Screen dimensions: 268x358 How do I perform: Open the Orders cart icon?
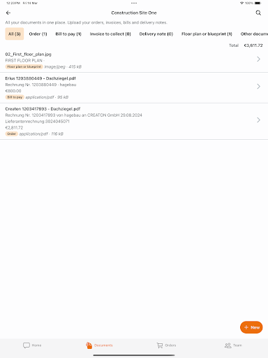pos(160,345)
